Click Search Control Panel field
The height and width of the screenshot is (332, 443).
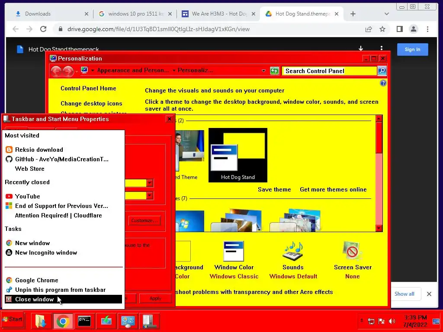coord(329,71)
